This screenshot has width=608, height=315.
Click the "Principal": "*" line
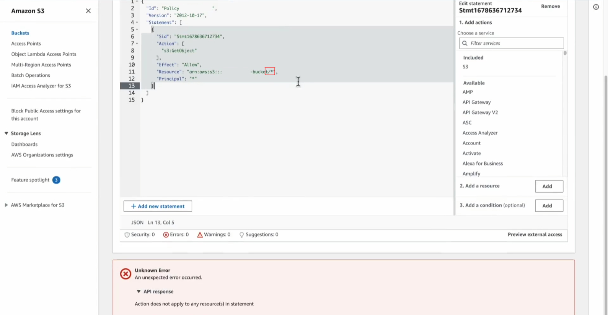[x=176, y=79]
